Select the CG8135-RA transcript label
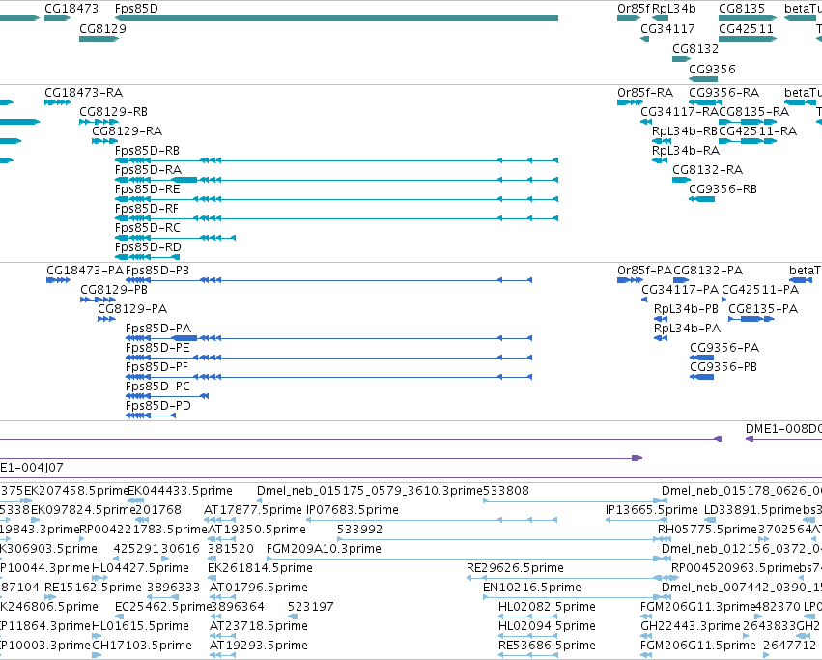The image size is (822, 660). tap(753, 112)
